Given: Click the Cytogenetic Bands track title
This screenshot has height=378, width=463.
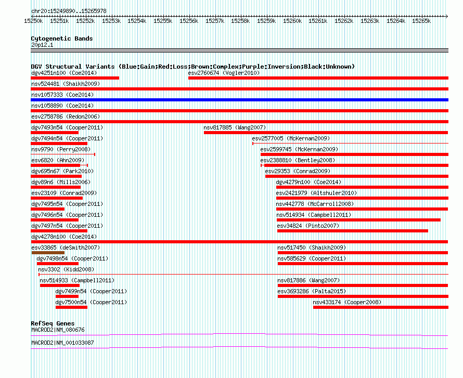Looking at the screenshot, I should pyautogui.click(x=62, y=38).
